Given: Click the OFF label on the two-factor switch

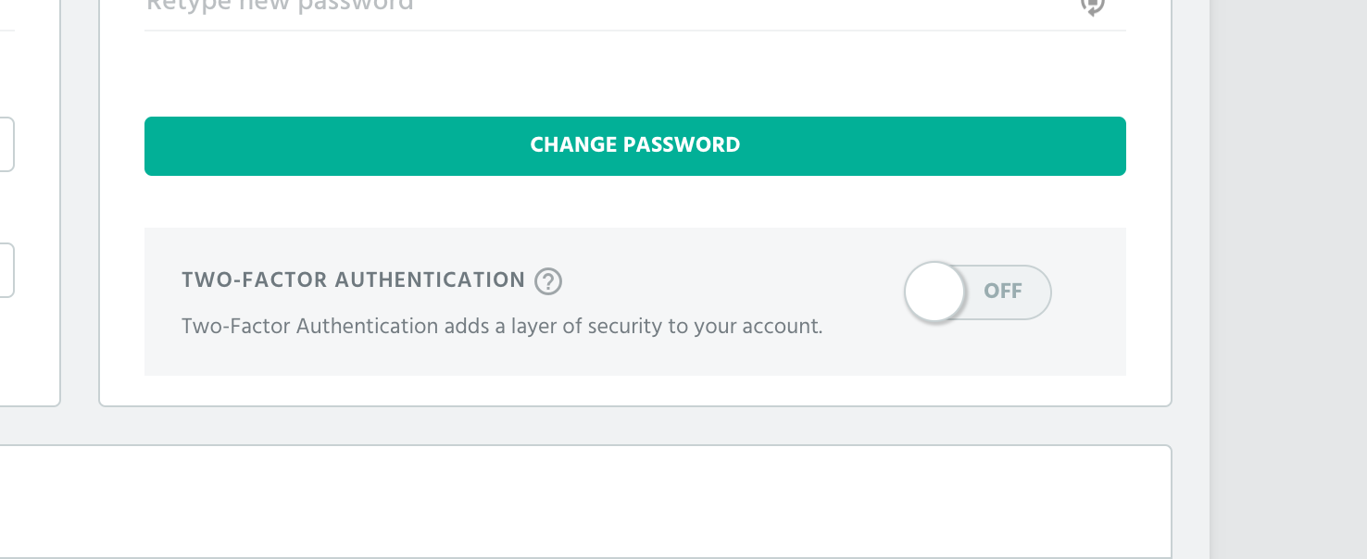Looking at the screenshot, I should pyautogui.click(x=1002, y=291).
